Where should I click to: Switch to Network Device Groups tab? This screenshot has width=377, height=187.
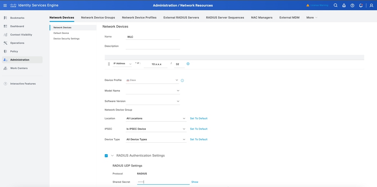click(98, 17)
